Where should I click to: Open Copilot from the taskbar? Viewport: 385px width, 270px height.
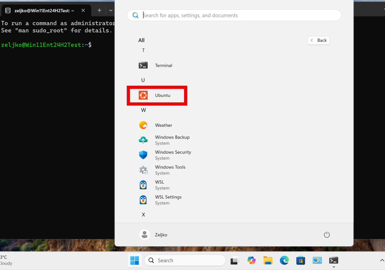click(251, 260)
